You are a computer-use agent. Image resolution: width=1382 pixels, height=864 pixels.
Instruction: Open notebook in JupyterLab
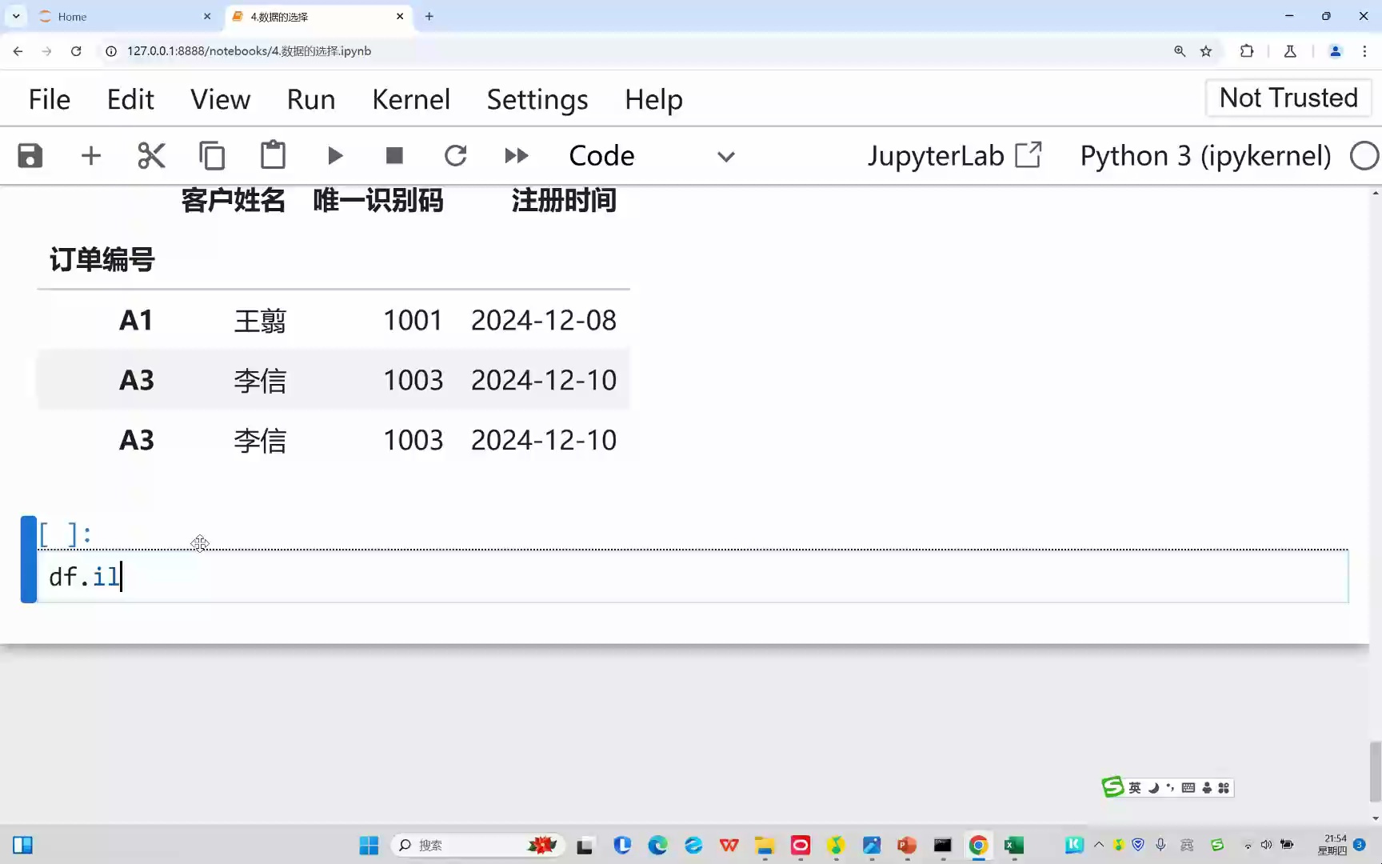click(954, 155)
